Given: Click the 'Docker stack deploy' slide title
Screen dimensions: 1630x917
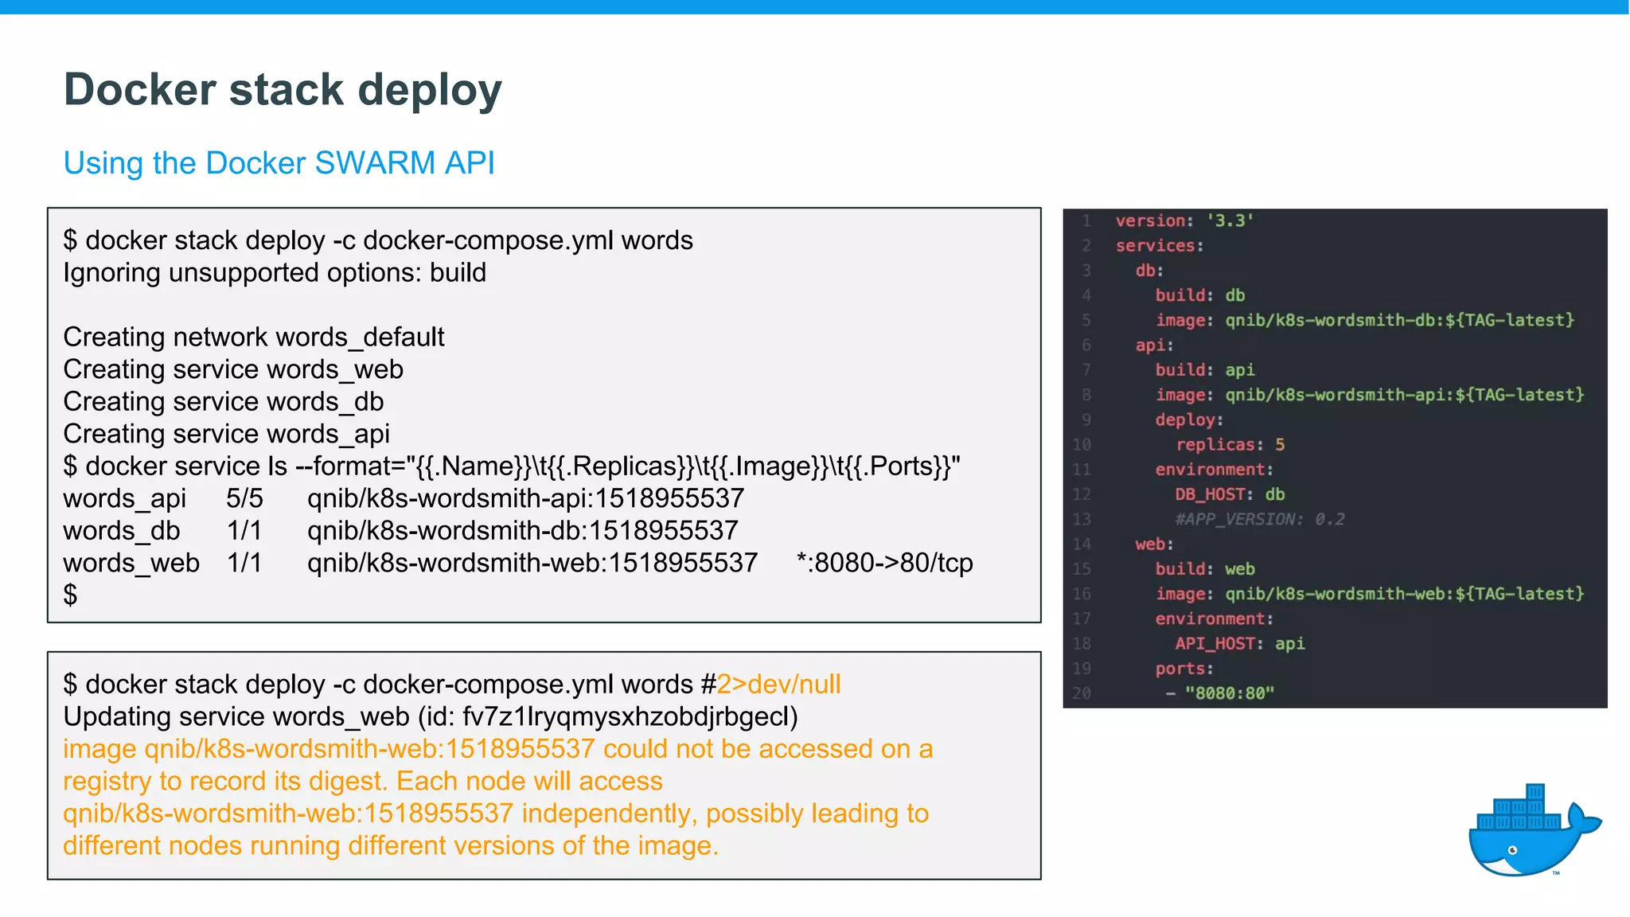Looking at the screenshot, I should (283, 89).
